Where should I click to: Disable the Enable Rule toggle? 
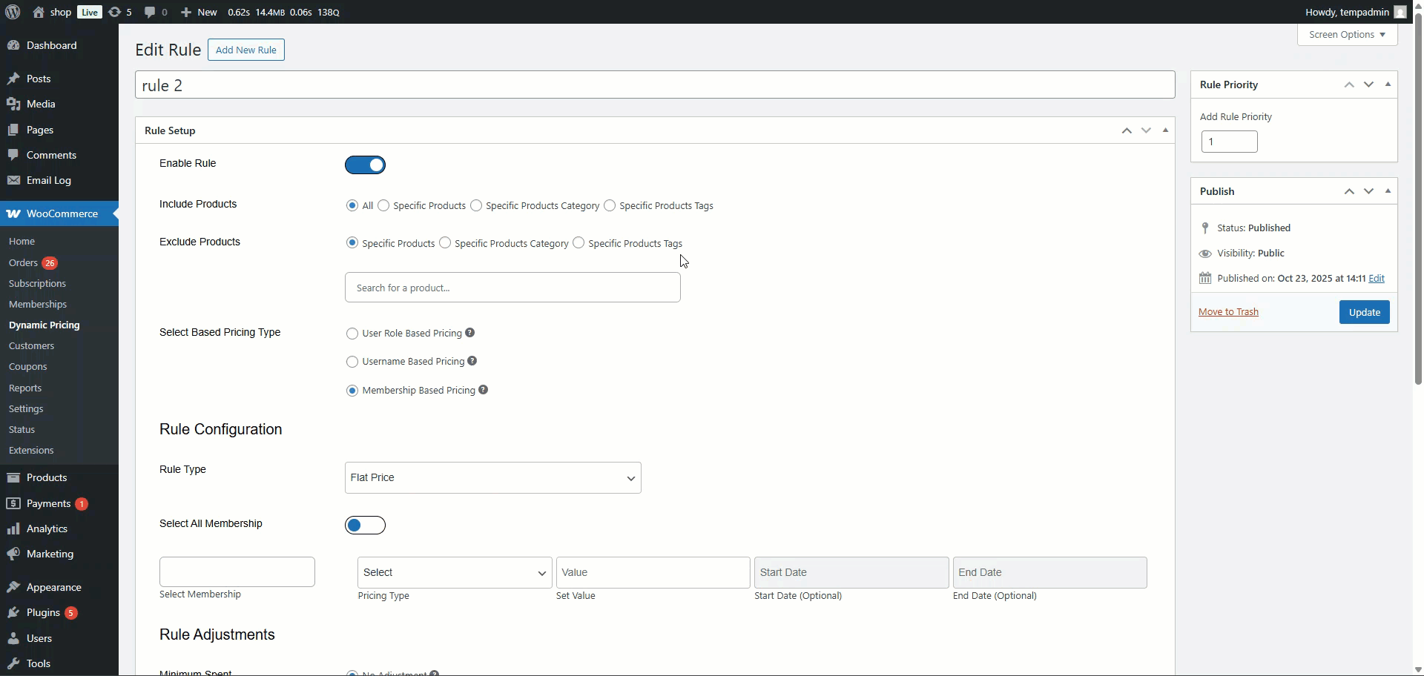pyautogui.click(x=365, y=165)
